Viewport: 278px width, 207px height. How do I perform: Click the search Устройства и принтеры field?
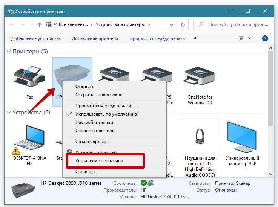pos(231,24)
